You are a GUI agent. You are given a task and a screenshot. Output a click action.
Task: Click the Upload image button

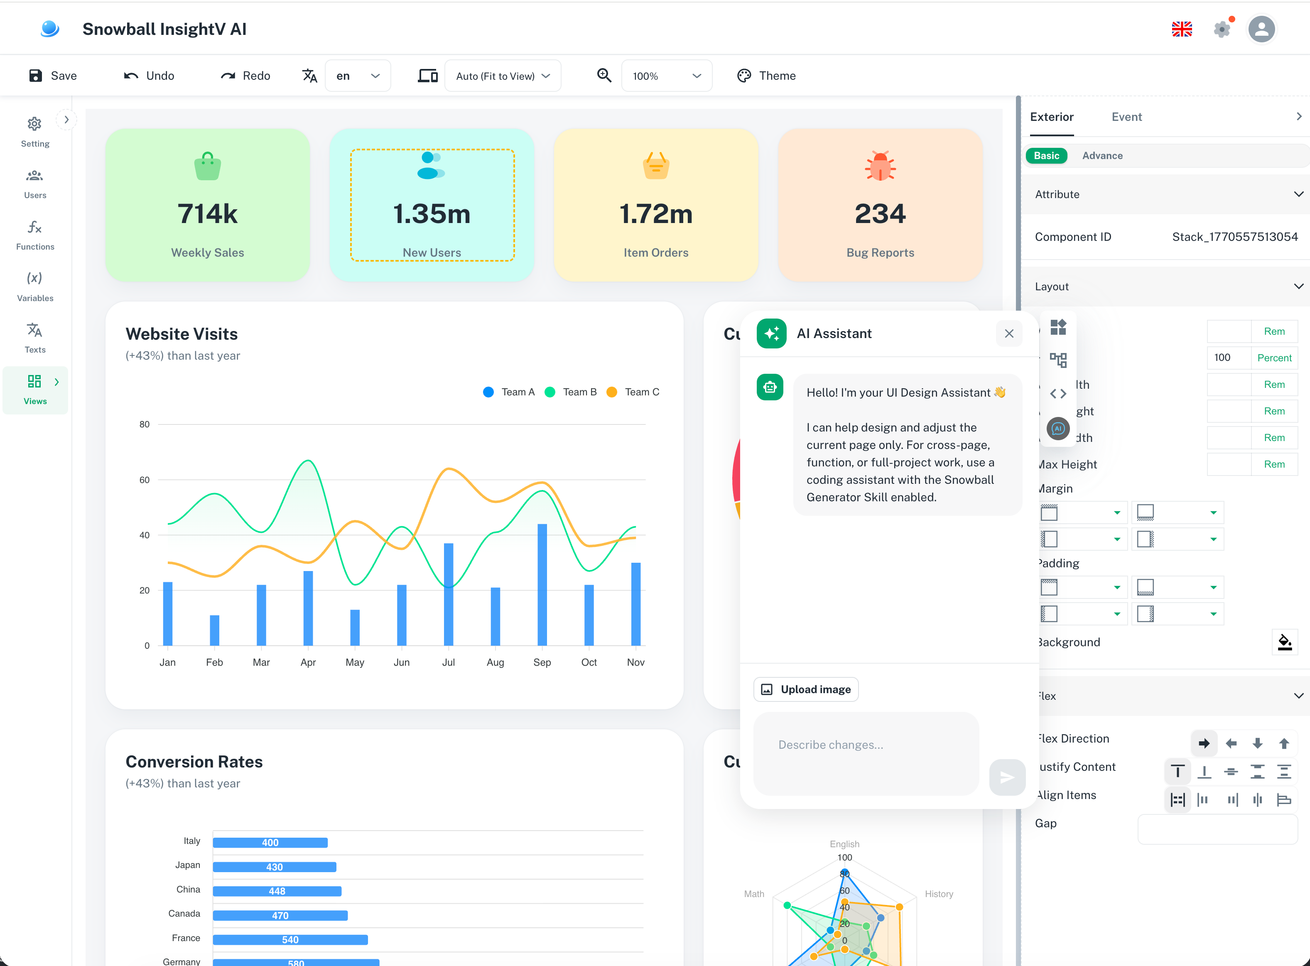pyautogui.click(x=805, y=689)
